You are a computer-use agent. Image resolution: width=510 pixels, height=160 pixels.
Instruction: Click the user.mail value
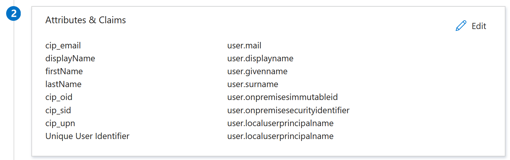tap(244, 45)
